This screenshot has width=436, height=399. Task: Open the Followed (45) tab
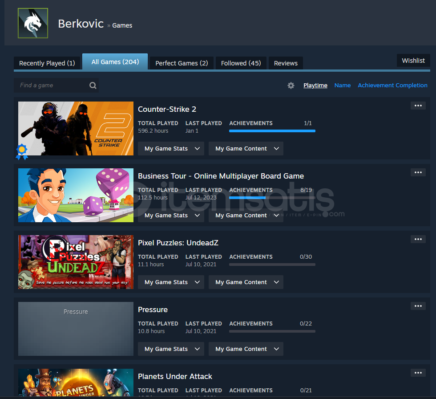pyautogui.click(x=241, y=63)
